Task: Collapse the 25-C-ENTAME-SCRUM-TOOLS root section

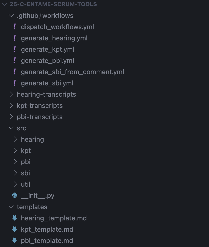Action: [x=4, y=4]
